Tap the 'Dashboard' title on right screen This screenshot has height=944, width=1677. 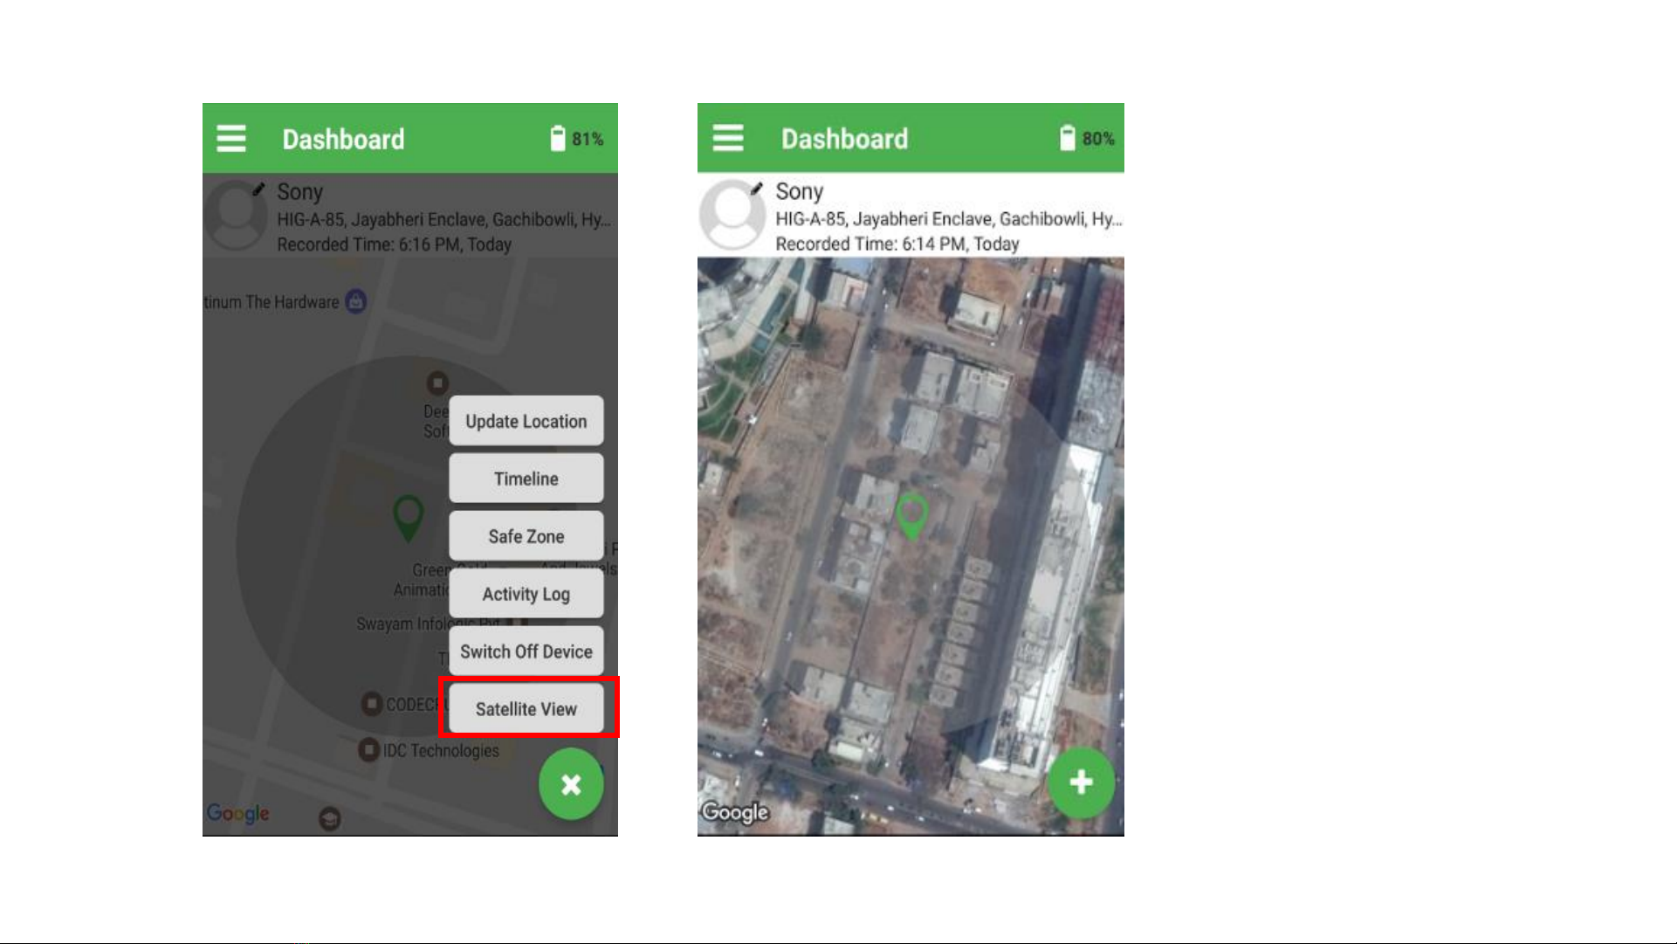[844, 138]
